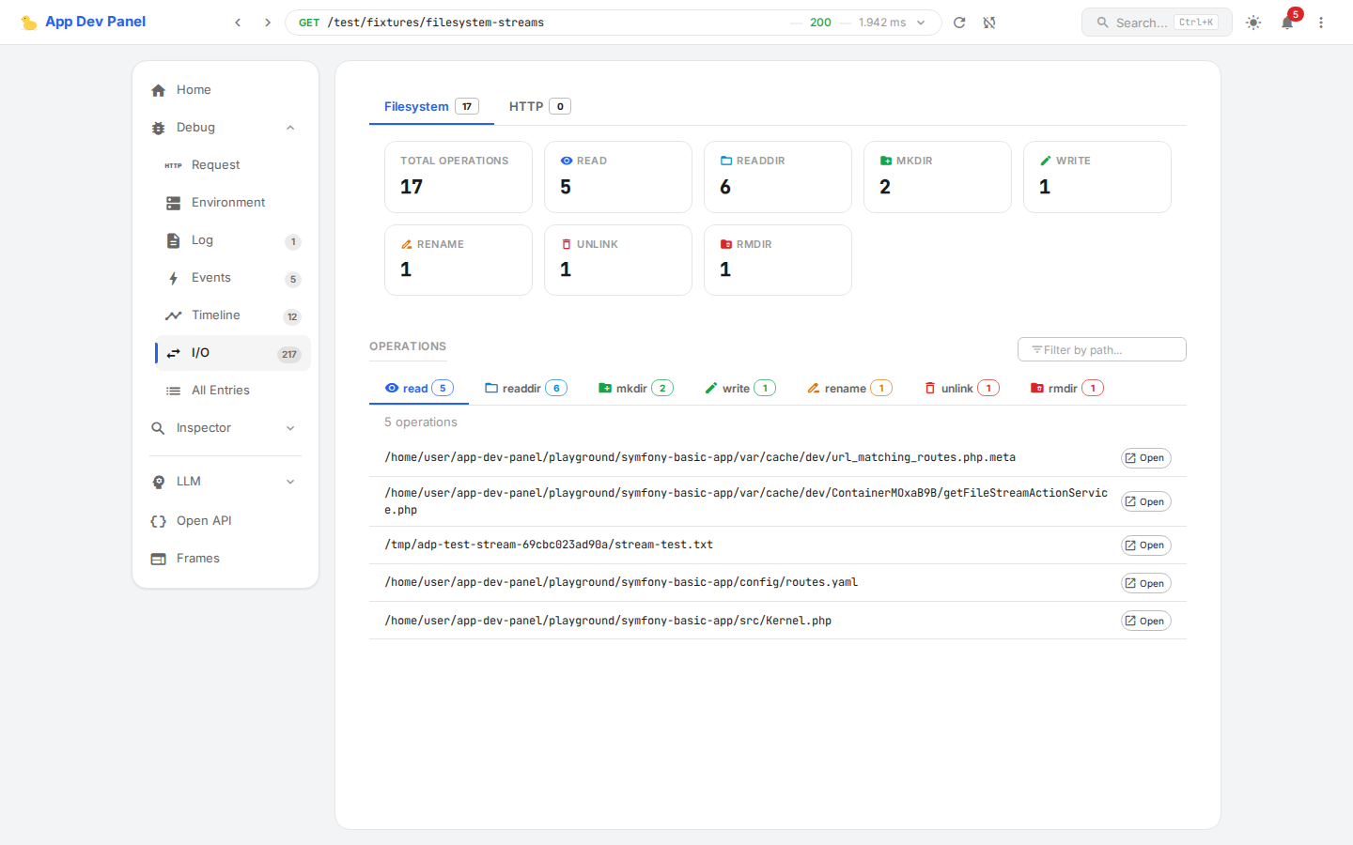
Task: Click the Environment sidebar icon
Action: point(173,202)
